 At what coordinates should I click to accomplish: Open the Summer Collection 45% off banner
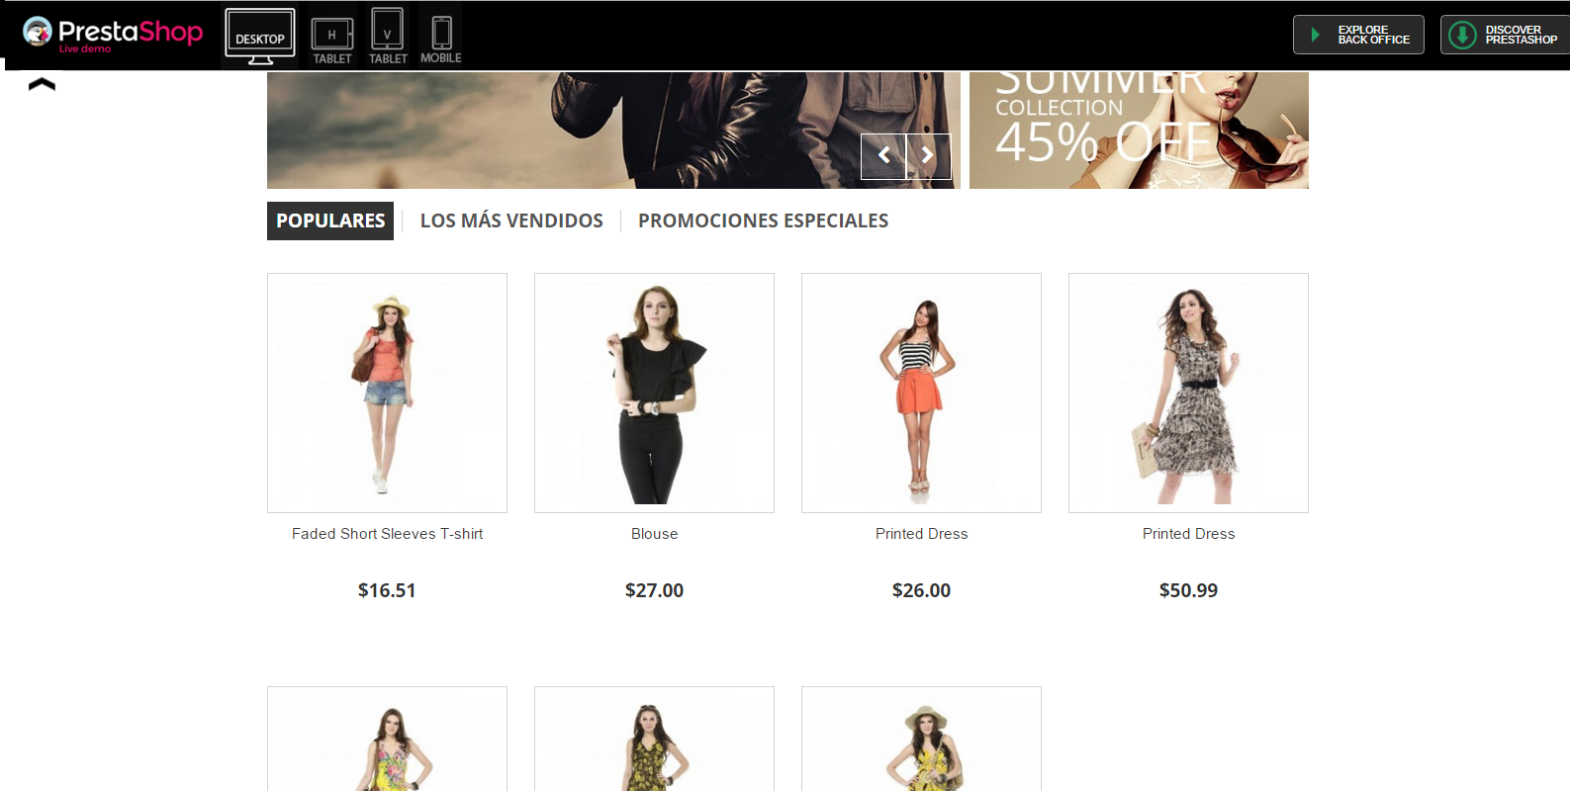tap(1139, 130)
